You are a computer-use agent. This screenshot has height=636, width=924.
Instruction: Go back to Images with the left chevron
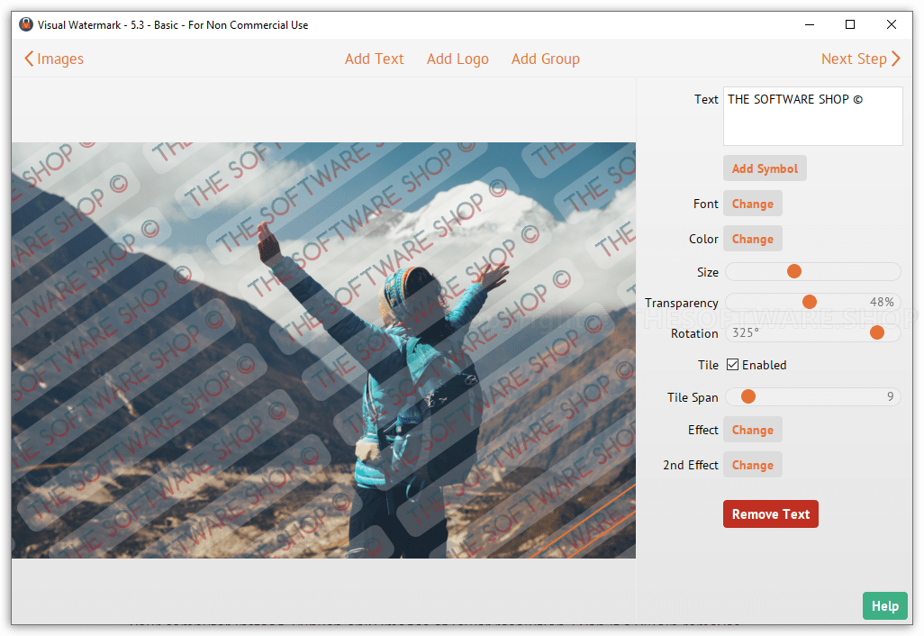[x=30, y=59]
